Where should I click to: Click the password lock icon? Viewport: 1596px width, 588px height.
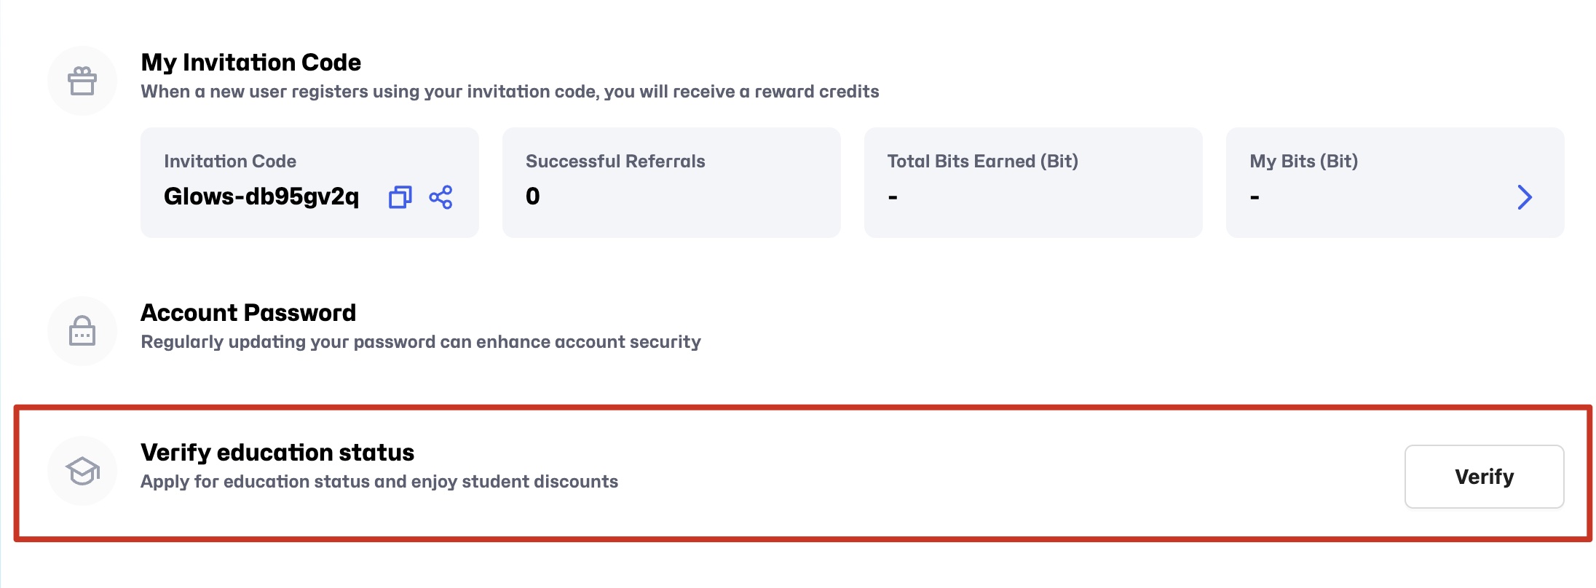click(x=82, y=331)
